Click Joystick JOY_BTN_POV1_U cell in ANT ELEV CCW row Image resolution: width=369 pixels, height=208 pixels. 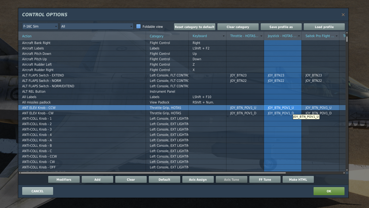283,108
